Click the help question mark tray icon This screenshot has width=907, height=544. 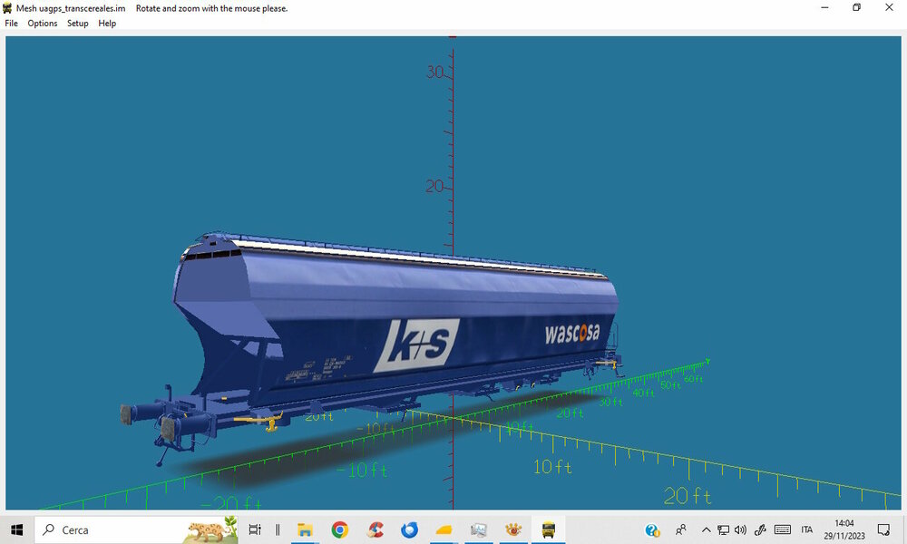point(652,530)
